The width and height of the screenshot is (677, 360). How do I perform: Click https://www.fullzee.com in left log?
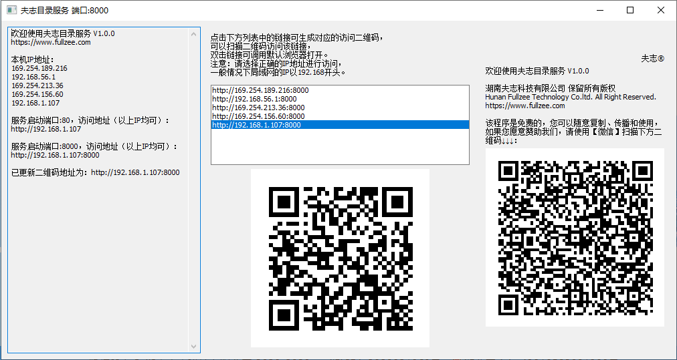click(51, 42)
